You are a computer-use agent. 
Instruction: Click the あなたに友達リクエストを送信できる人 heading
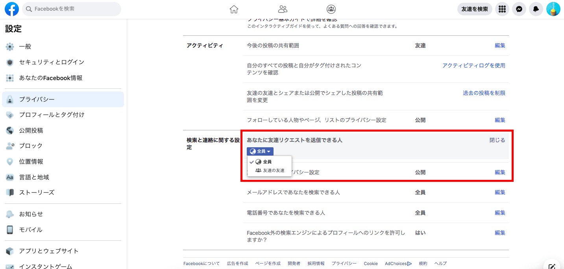[294, 140]
